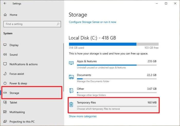
Task: Click the Sound speaker icon
Action: [x=5, y=55]
